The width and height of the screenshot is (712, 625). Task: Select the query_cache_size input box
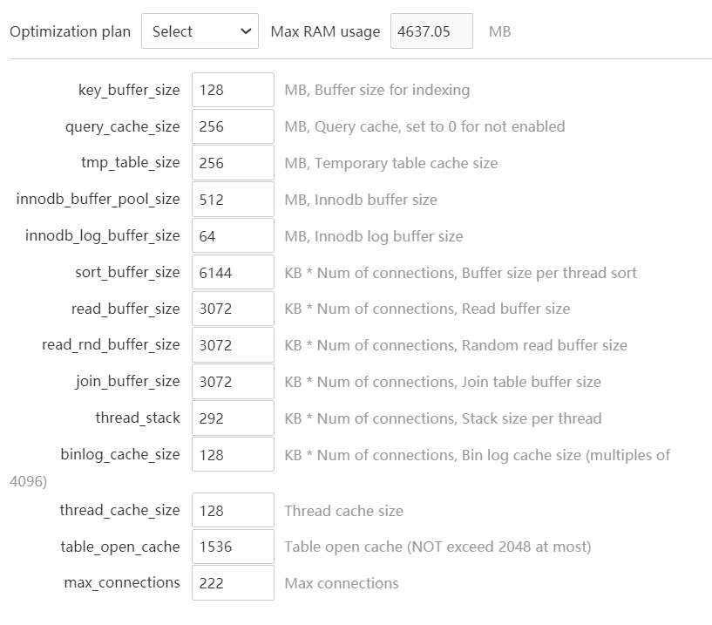(x=233, y=126)
